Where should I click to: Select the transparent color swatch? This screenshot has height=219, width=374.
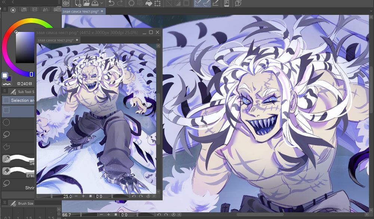(x=7, y=84)
